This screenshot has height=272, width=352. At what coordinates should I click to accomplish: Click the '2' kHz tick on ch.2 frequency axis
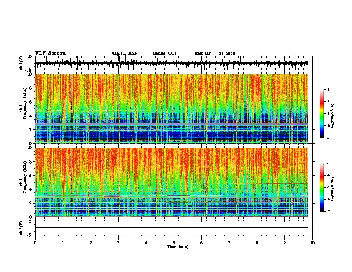pyautogui.click(x=31, y=203)
